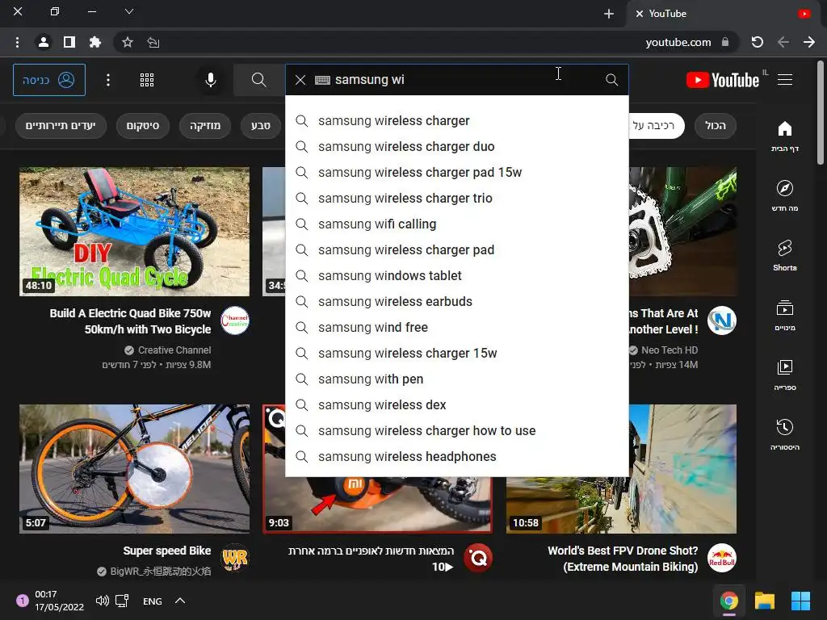Choose suggestion samsung wireless charger duo
The image size is (827, 620).
point(457,147)
